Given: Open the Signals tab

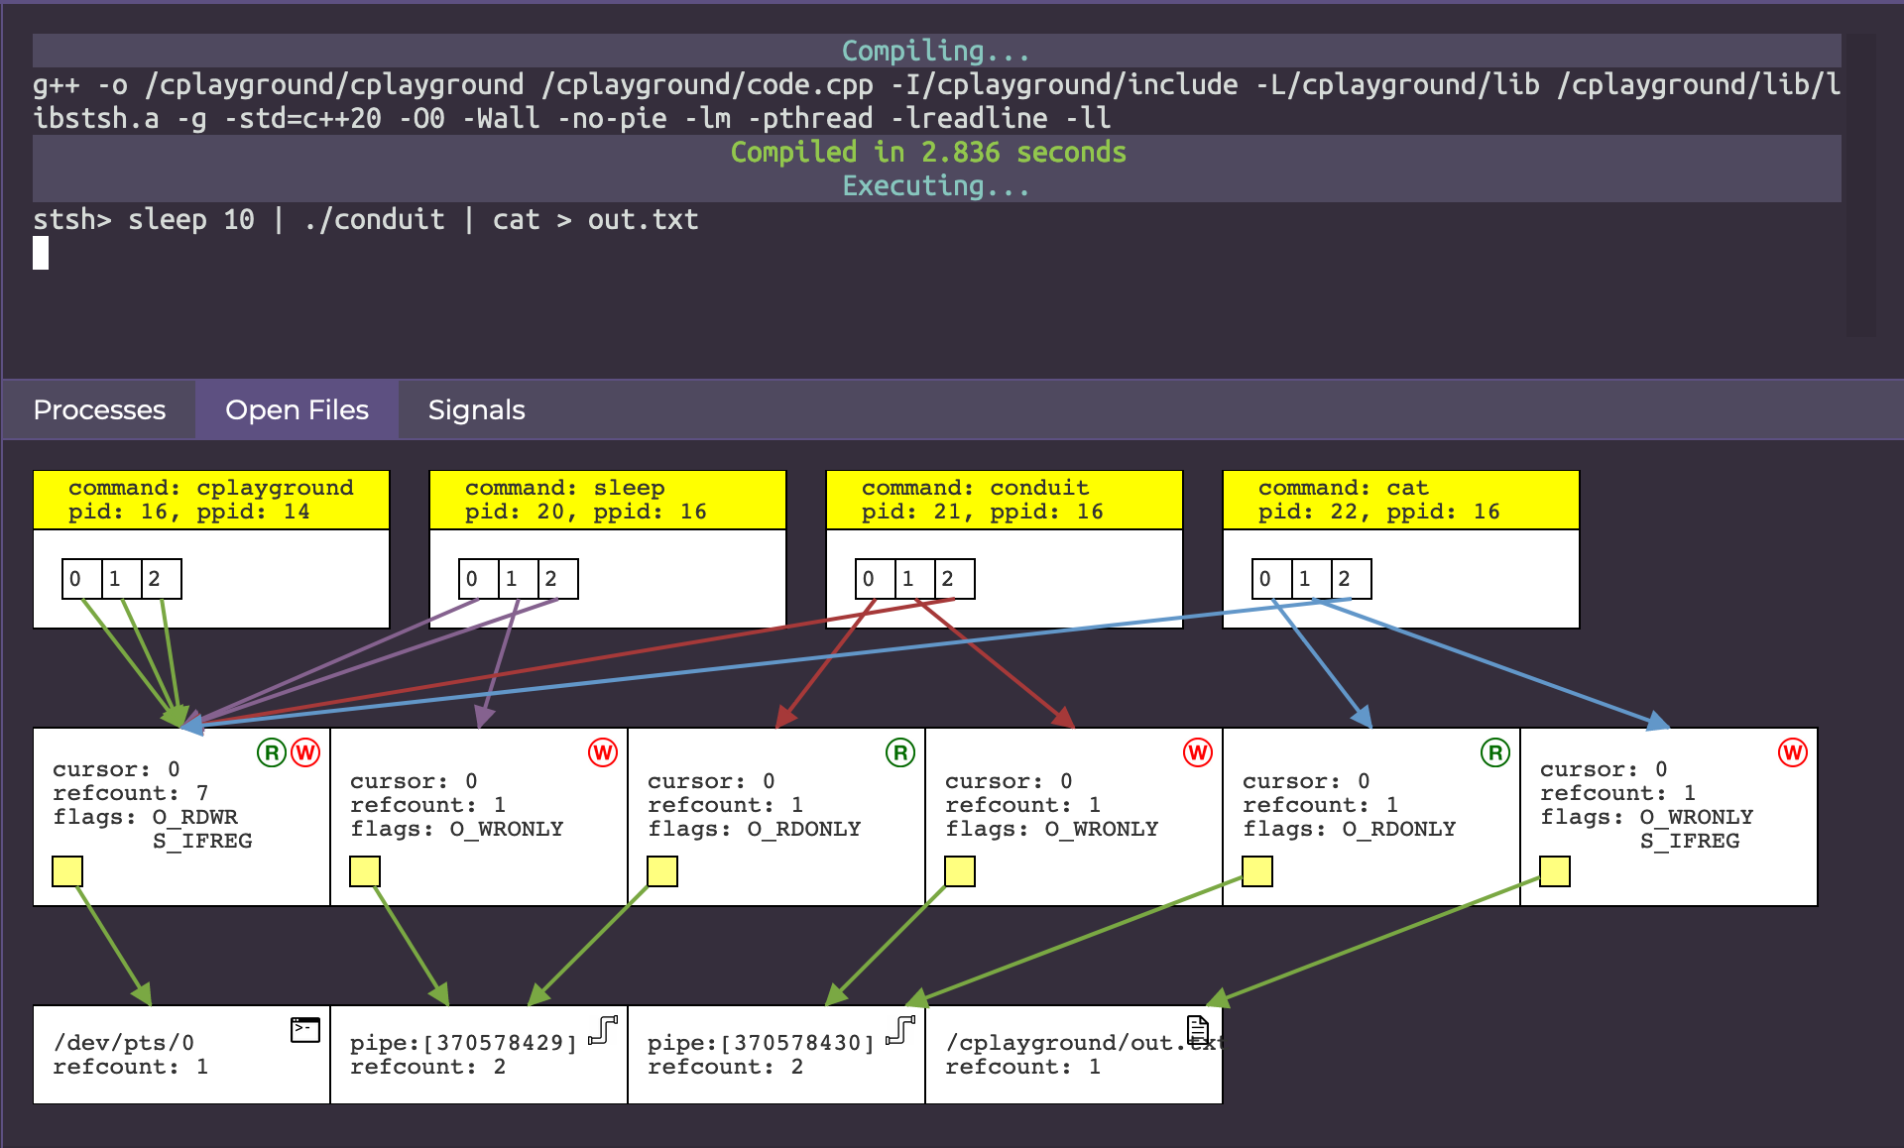Looking at the screenshot, I should tap(476, 409).
